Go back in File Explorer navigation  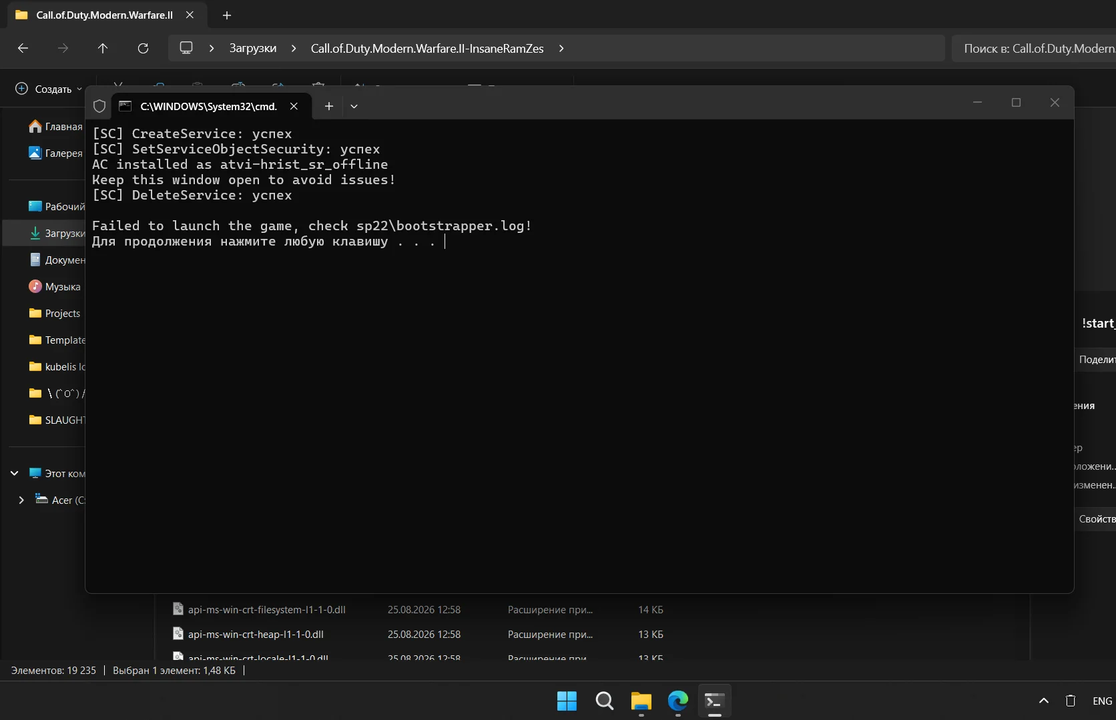(x=23, y=48)
